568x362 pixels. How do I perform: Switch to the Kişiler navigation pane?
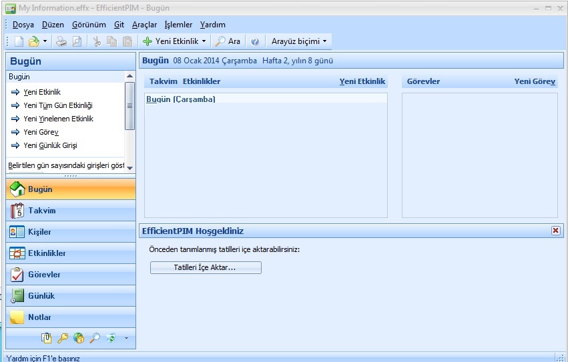(x=71, y=232)
